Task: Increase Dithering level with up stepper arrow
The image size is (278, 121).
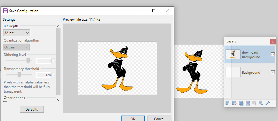Action: point(53,60)
